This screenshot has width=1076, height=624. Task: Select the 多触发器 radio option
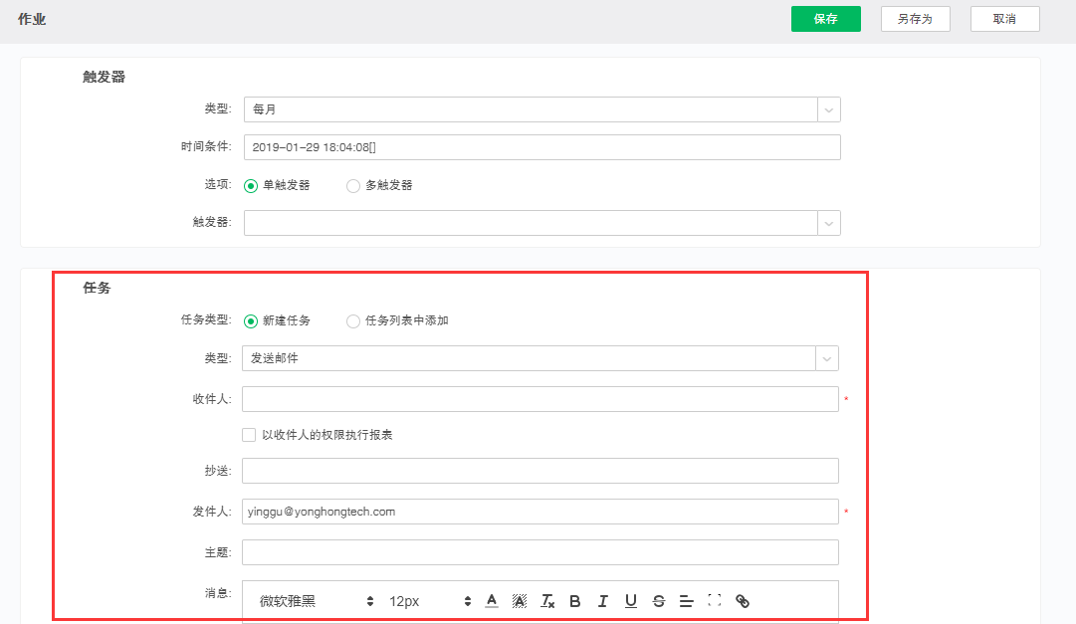(353, 185)
